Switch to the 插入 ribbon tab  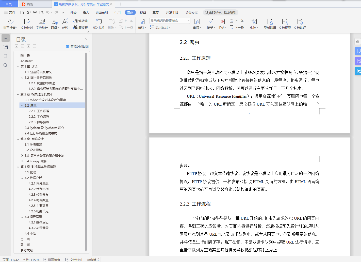86,12
